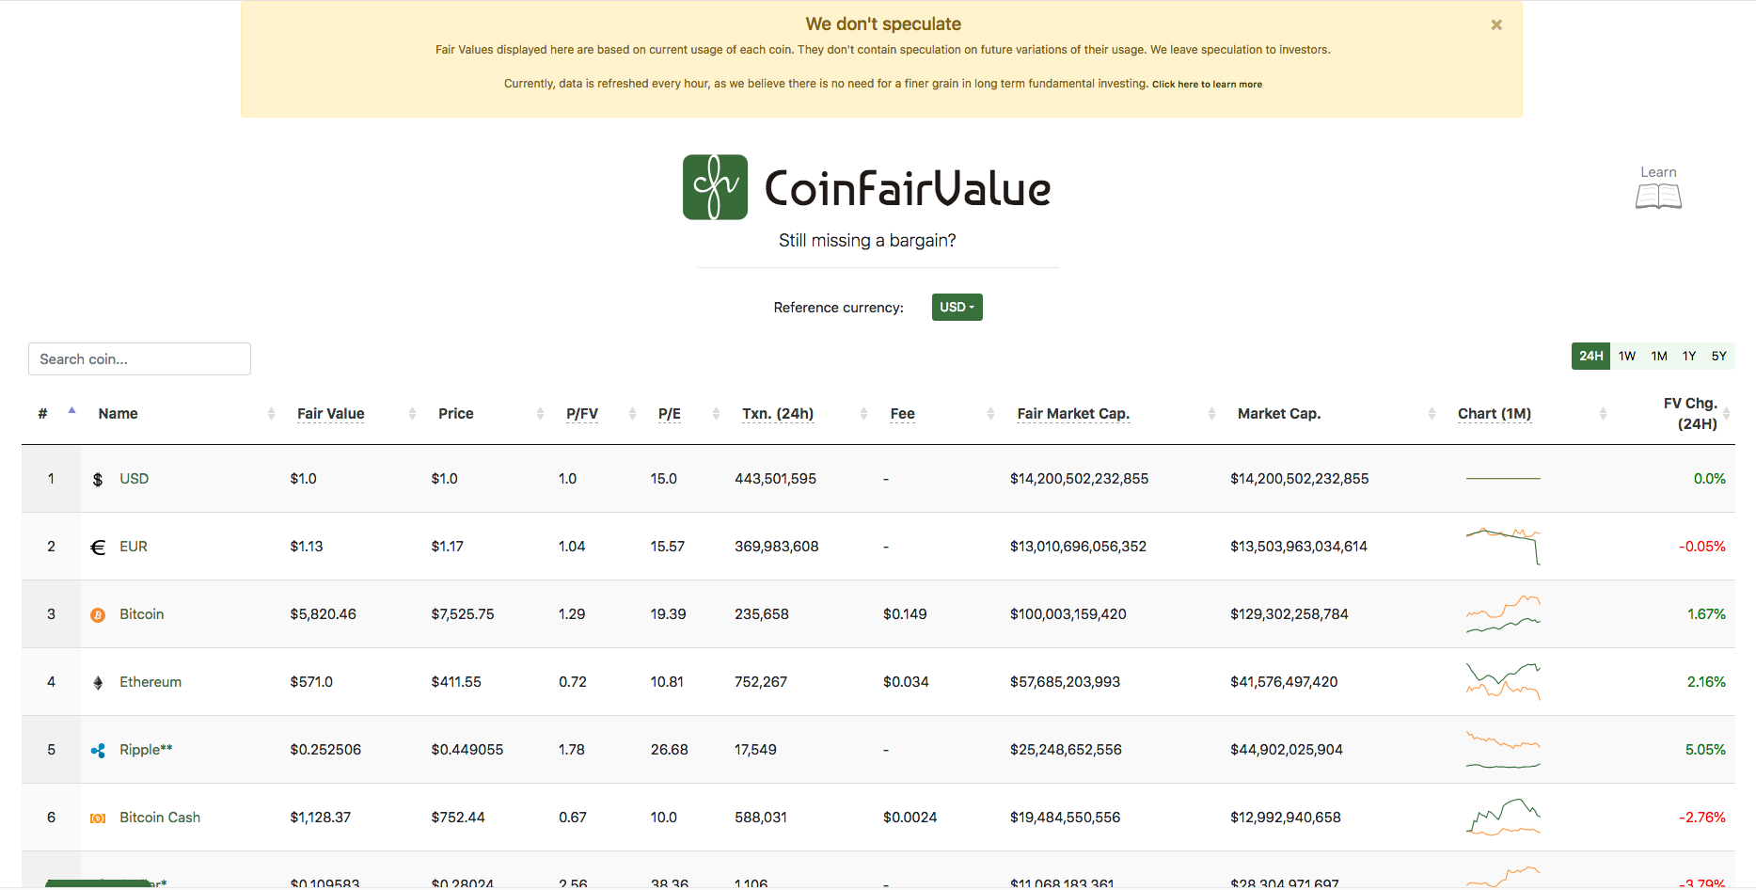Click the Chart (1M) column header
1756x890 pixels.
(1495, 414)
